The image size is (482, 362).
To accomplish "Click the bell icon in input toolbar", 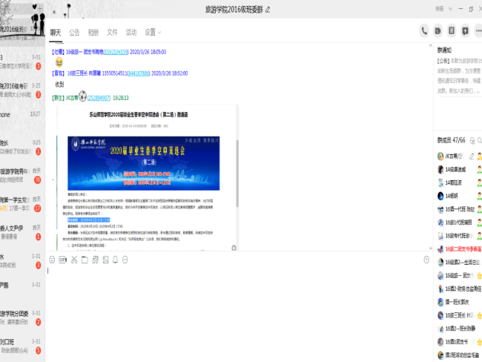I will (115, 260).
